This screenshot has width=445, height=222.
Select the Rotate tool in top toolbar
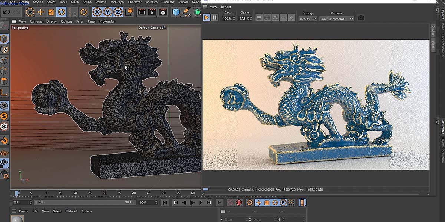[x=61, y=12]
